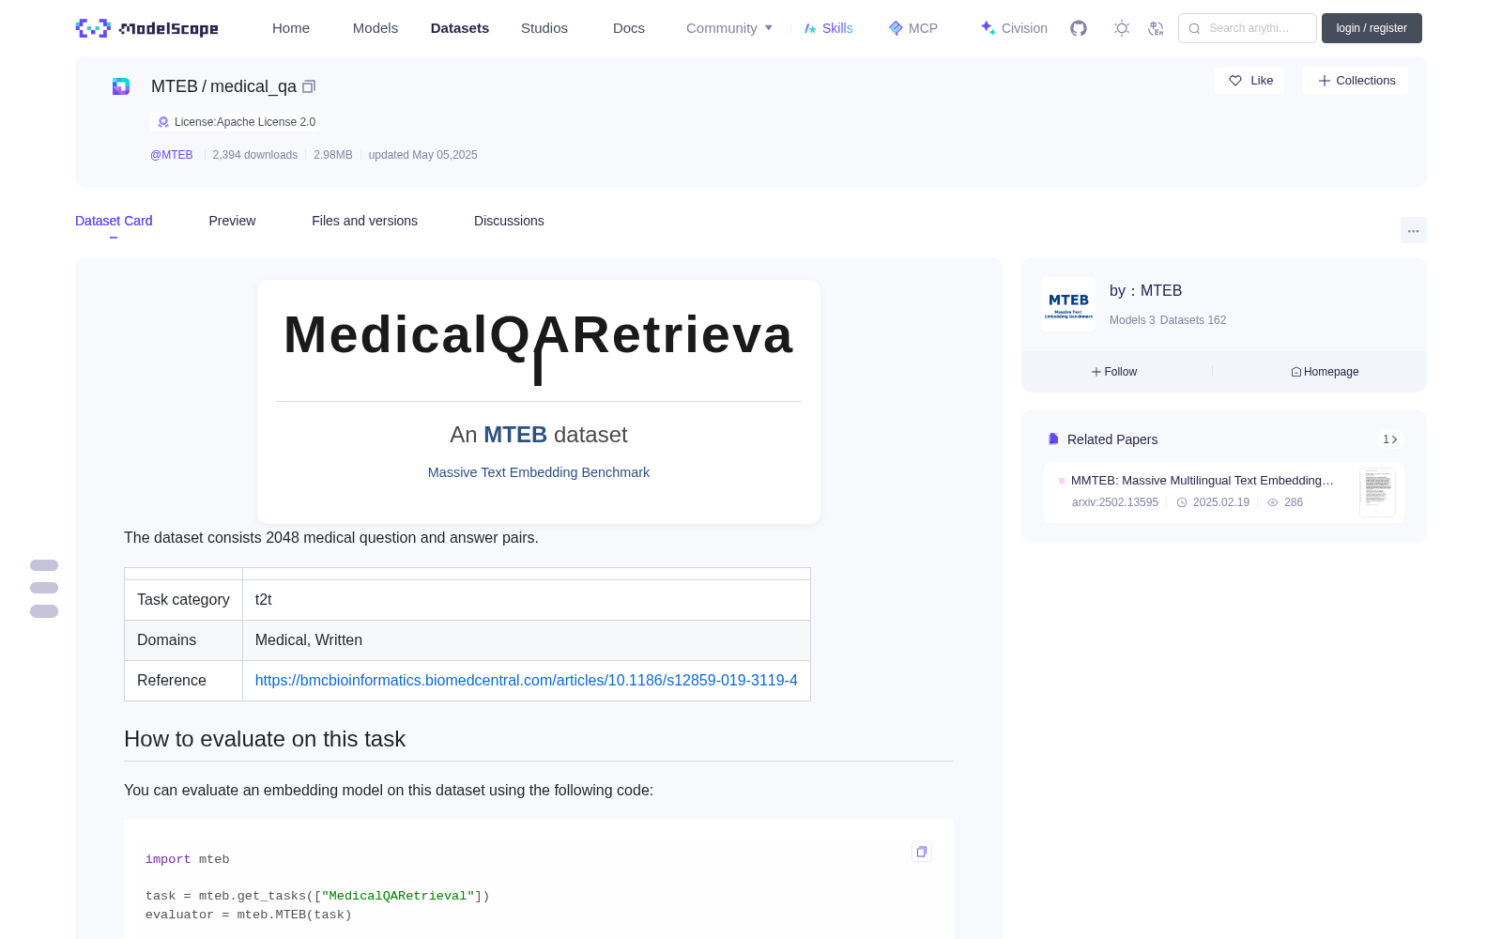Switch to the Discussions tab
This screenshot has width=1502, height=939.
(x=509, y=221)
